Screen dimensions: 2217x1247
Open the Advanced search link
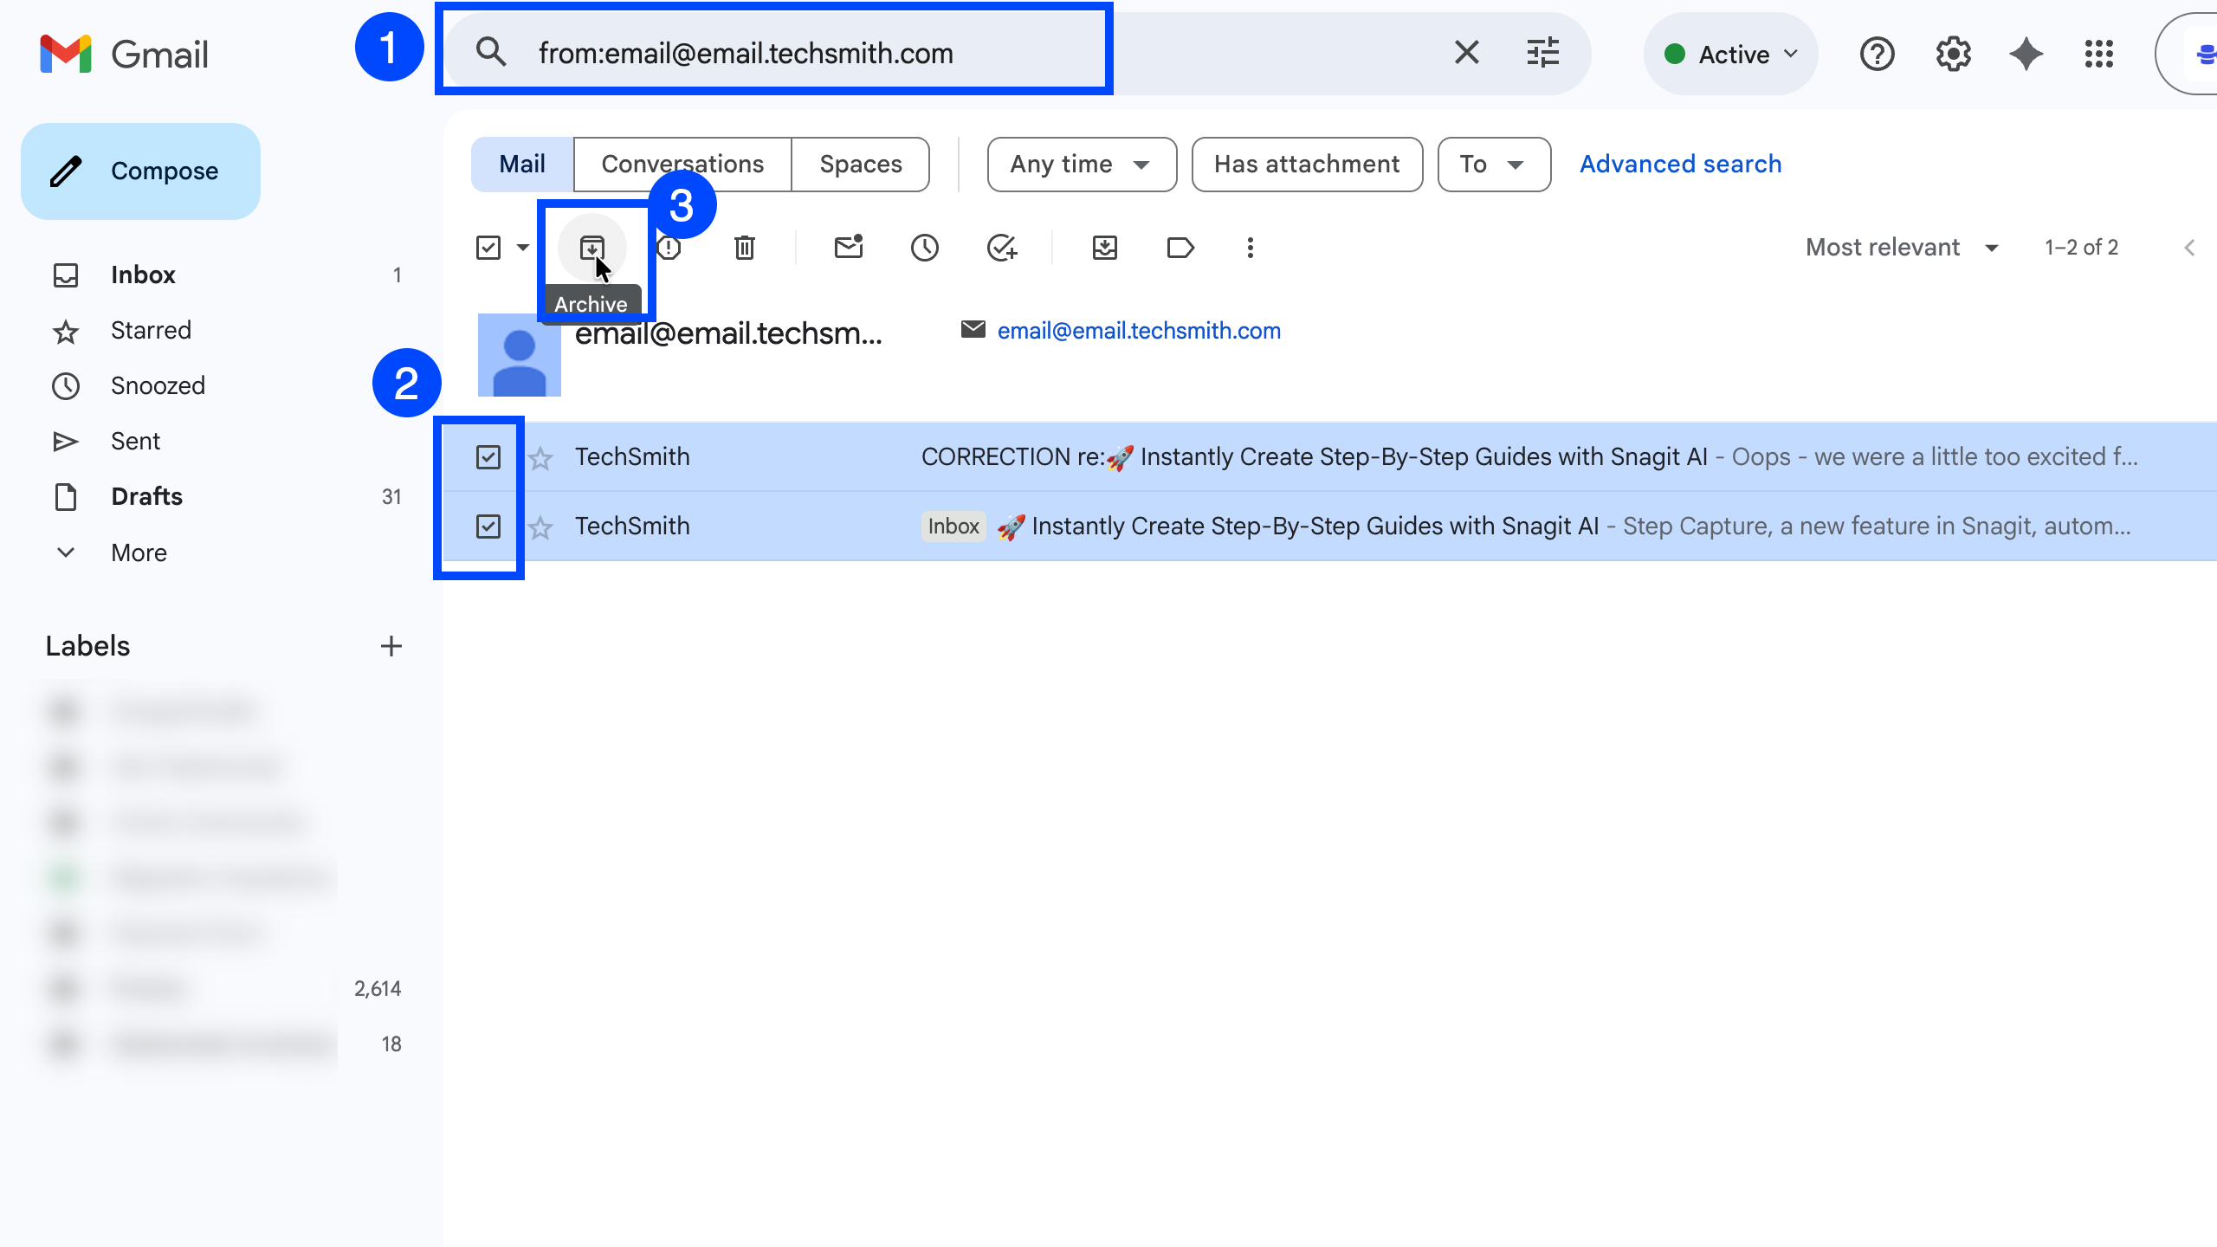[1680, 165]
